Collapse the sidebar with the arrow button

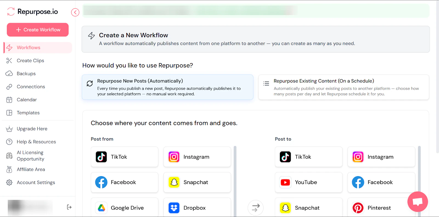click(x=75, y=12)
